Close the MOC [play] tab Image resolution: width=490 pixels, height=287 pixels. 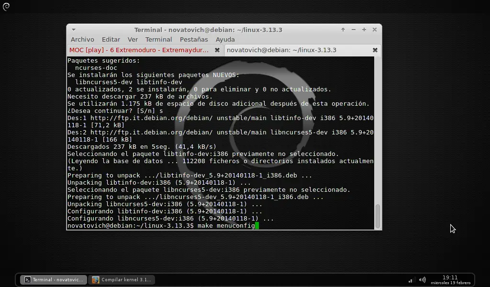tap(217, 50)
